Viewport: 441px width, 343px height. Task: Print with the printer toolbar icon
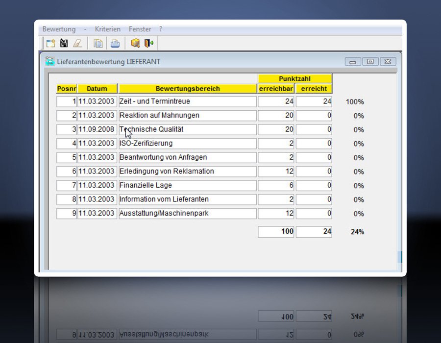point(115,43)
